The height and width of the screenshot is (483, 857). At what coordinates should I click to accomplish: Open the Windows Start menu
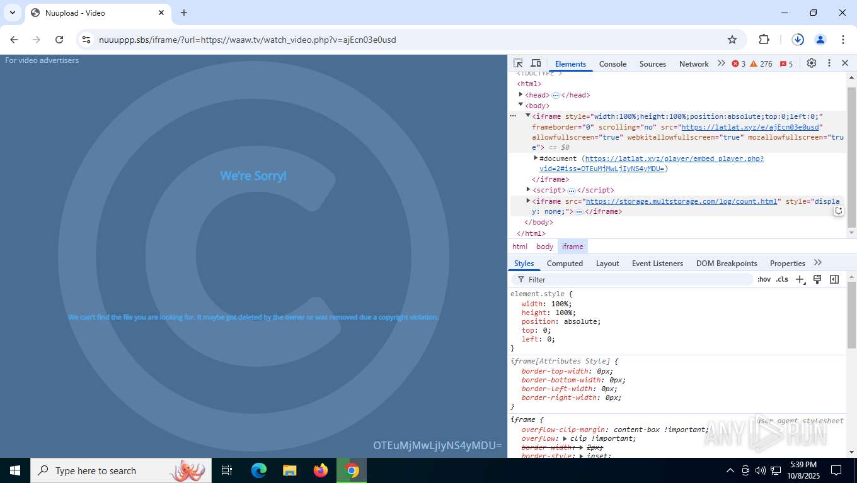[x=15, y=470]
